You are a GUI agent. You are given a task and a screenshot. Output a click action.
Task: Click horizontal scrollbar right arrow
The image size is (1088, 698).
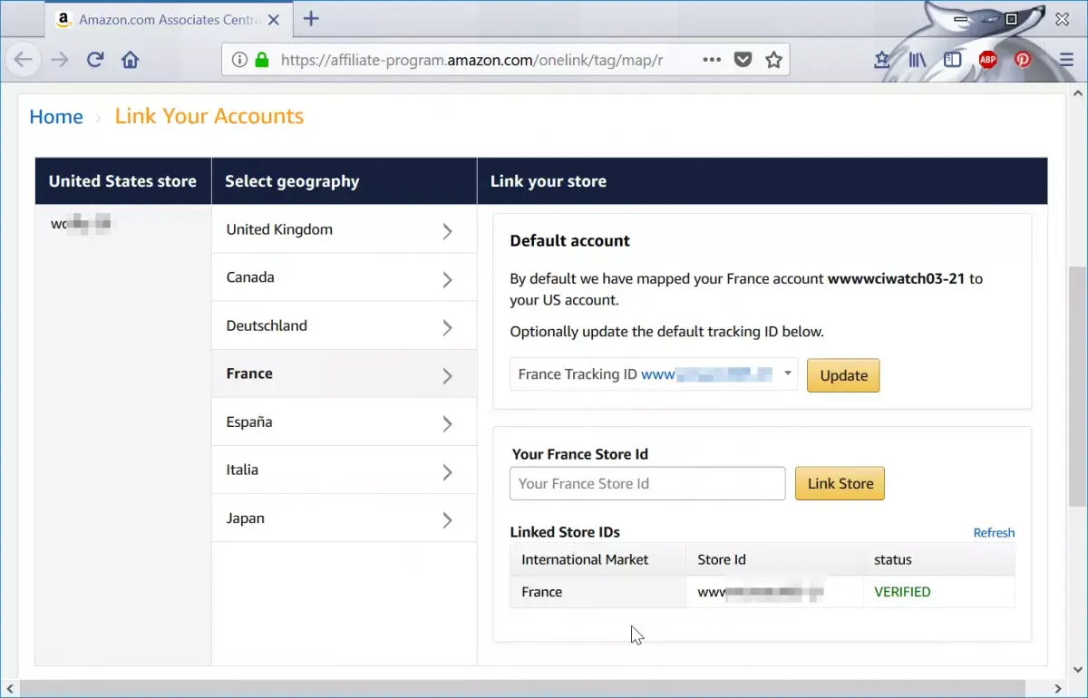tap(1060, 689)
